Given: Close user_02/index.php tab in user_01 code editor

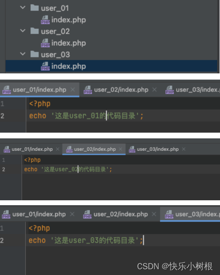Looking at the screenshot, I should (154, 90).
